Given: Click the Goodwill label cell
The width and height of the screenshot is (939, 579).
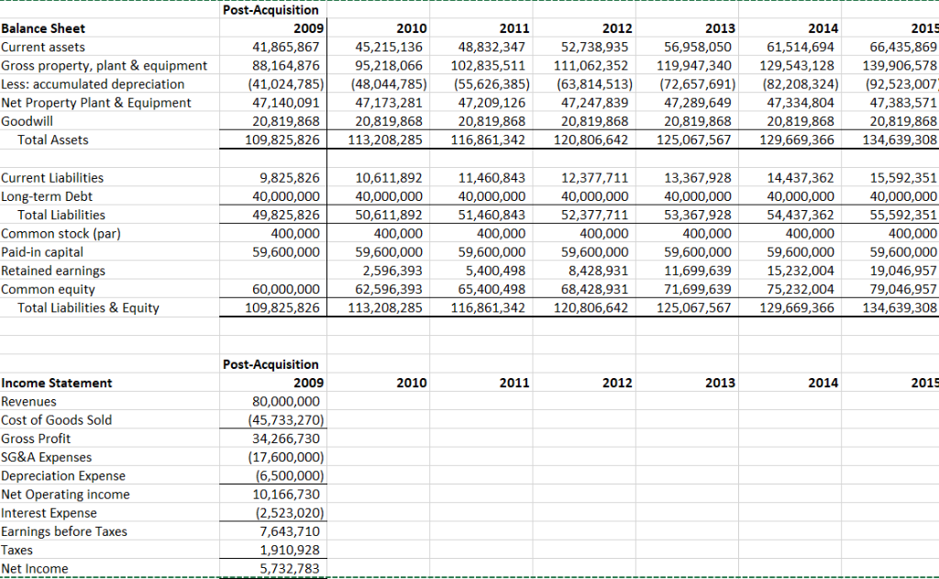Looking at the screenshot, I should 28,121.
